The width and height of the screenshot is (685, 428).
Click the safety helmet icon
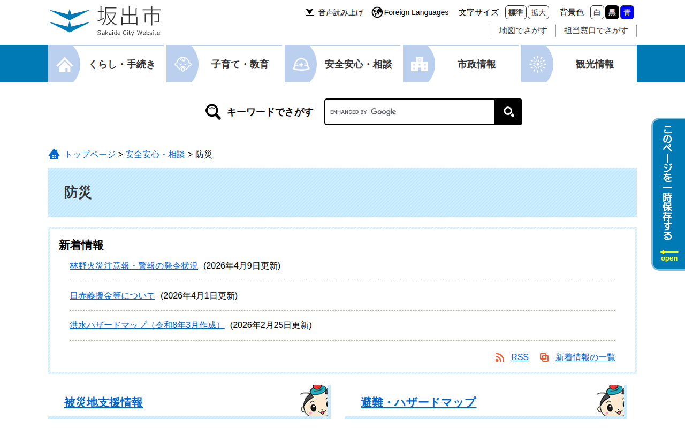(x=301, y=64)
